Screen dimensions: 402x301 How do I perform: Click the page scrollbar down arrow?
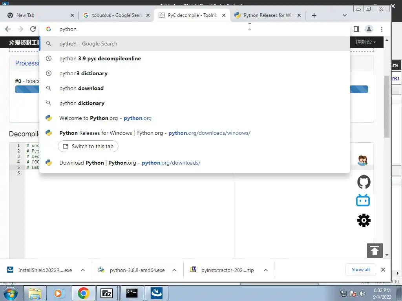coord(387,255)
